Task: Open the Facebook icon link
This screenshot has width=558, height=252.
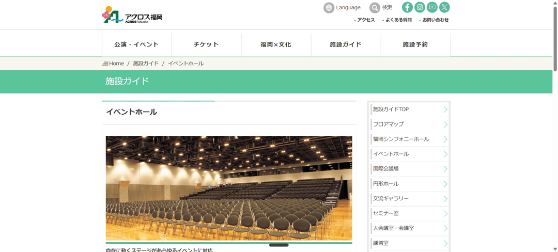Action: tap(407, 7)
